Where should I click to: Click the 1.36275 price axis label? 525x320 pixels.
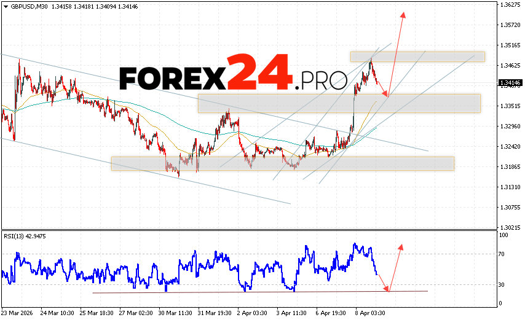click(510, 5)
